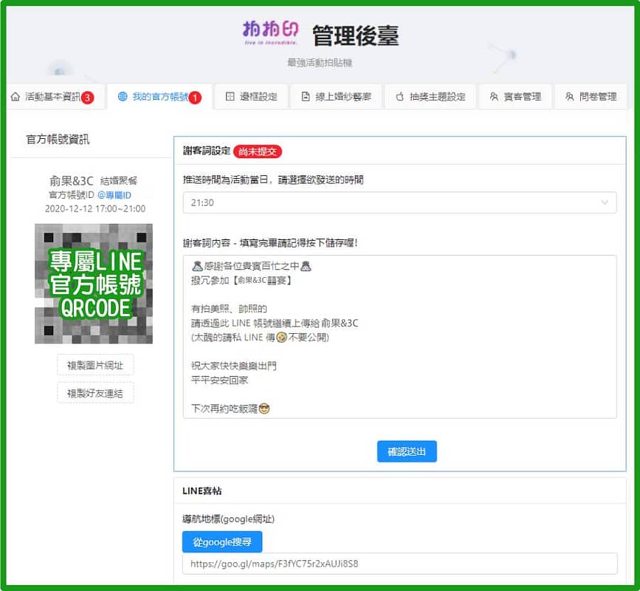Click the 推送時間為活動當日 instruction text
640x591 pixels.
273,180
